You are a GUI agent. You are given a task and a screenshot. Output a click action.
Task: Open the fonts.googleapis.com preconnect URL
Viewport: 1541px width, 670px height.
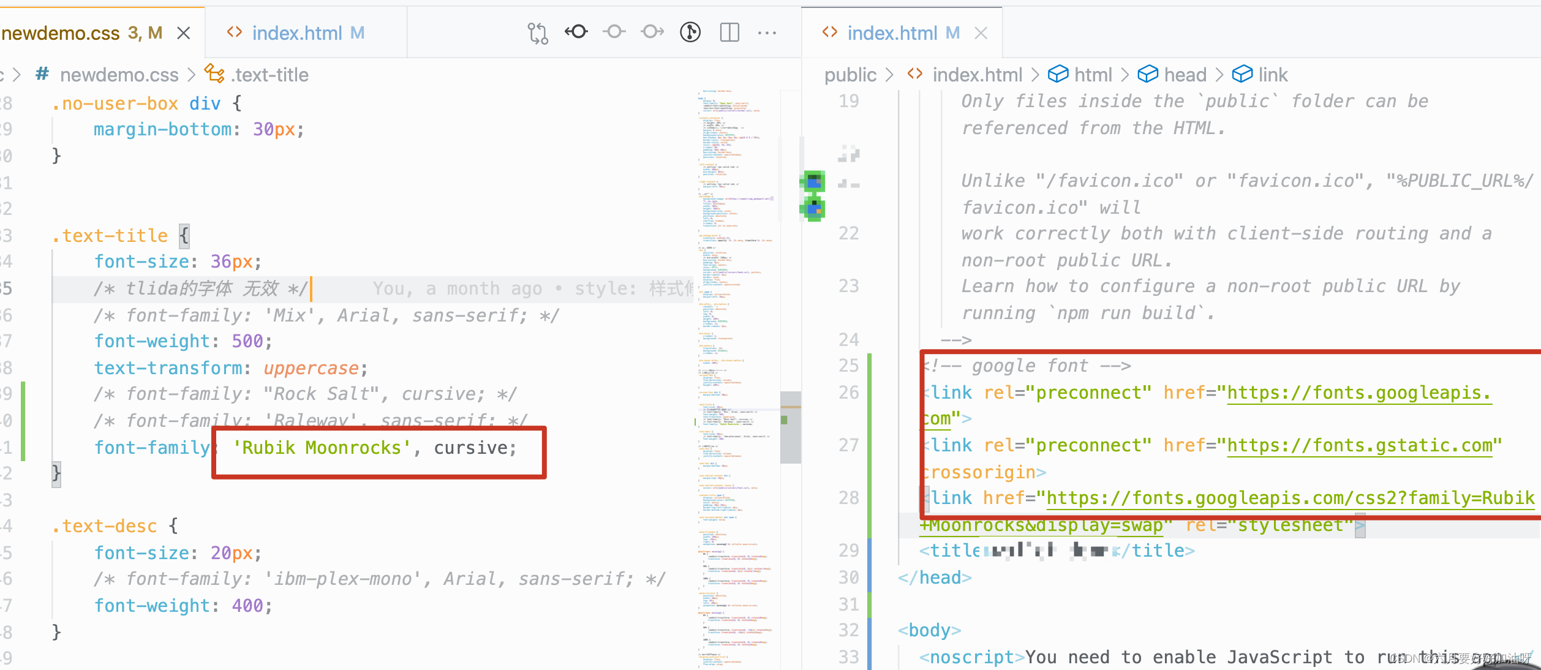click(x=1357, y=393)
